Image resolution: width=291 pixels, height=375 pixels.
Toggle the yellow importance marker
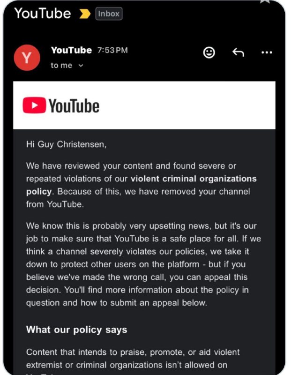(85, 14)
